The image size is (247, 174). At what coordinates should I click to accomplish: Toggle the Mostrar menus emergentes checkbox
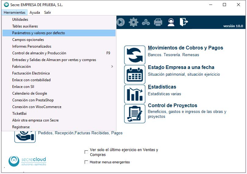click(86, 162)
